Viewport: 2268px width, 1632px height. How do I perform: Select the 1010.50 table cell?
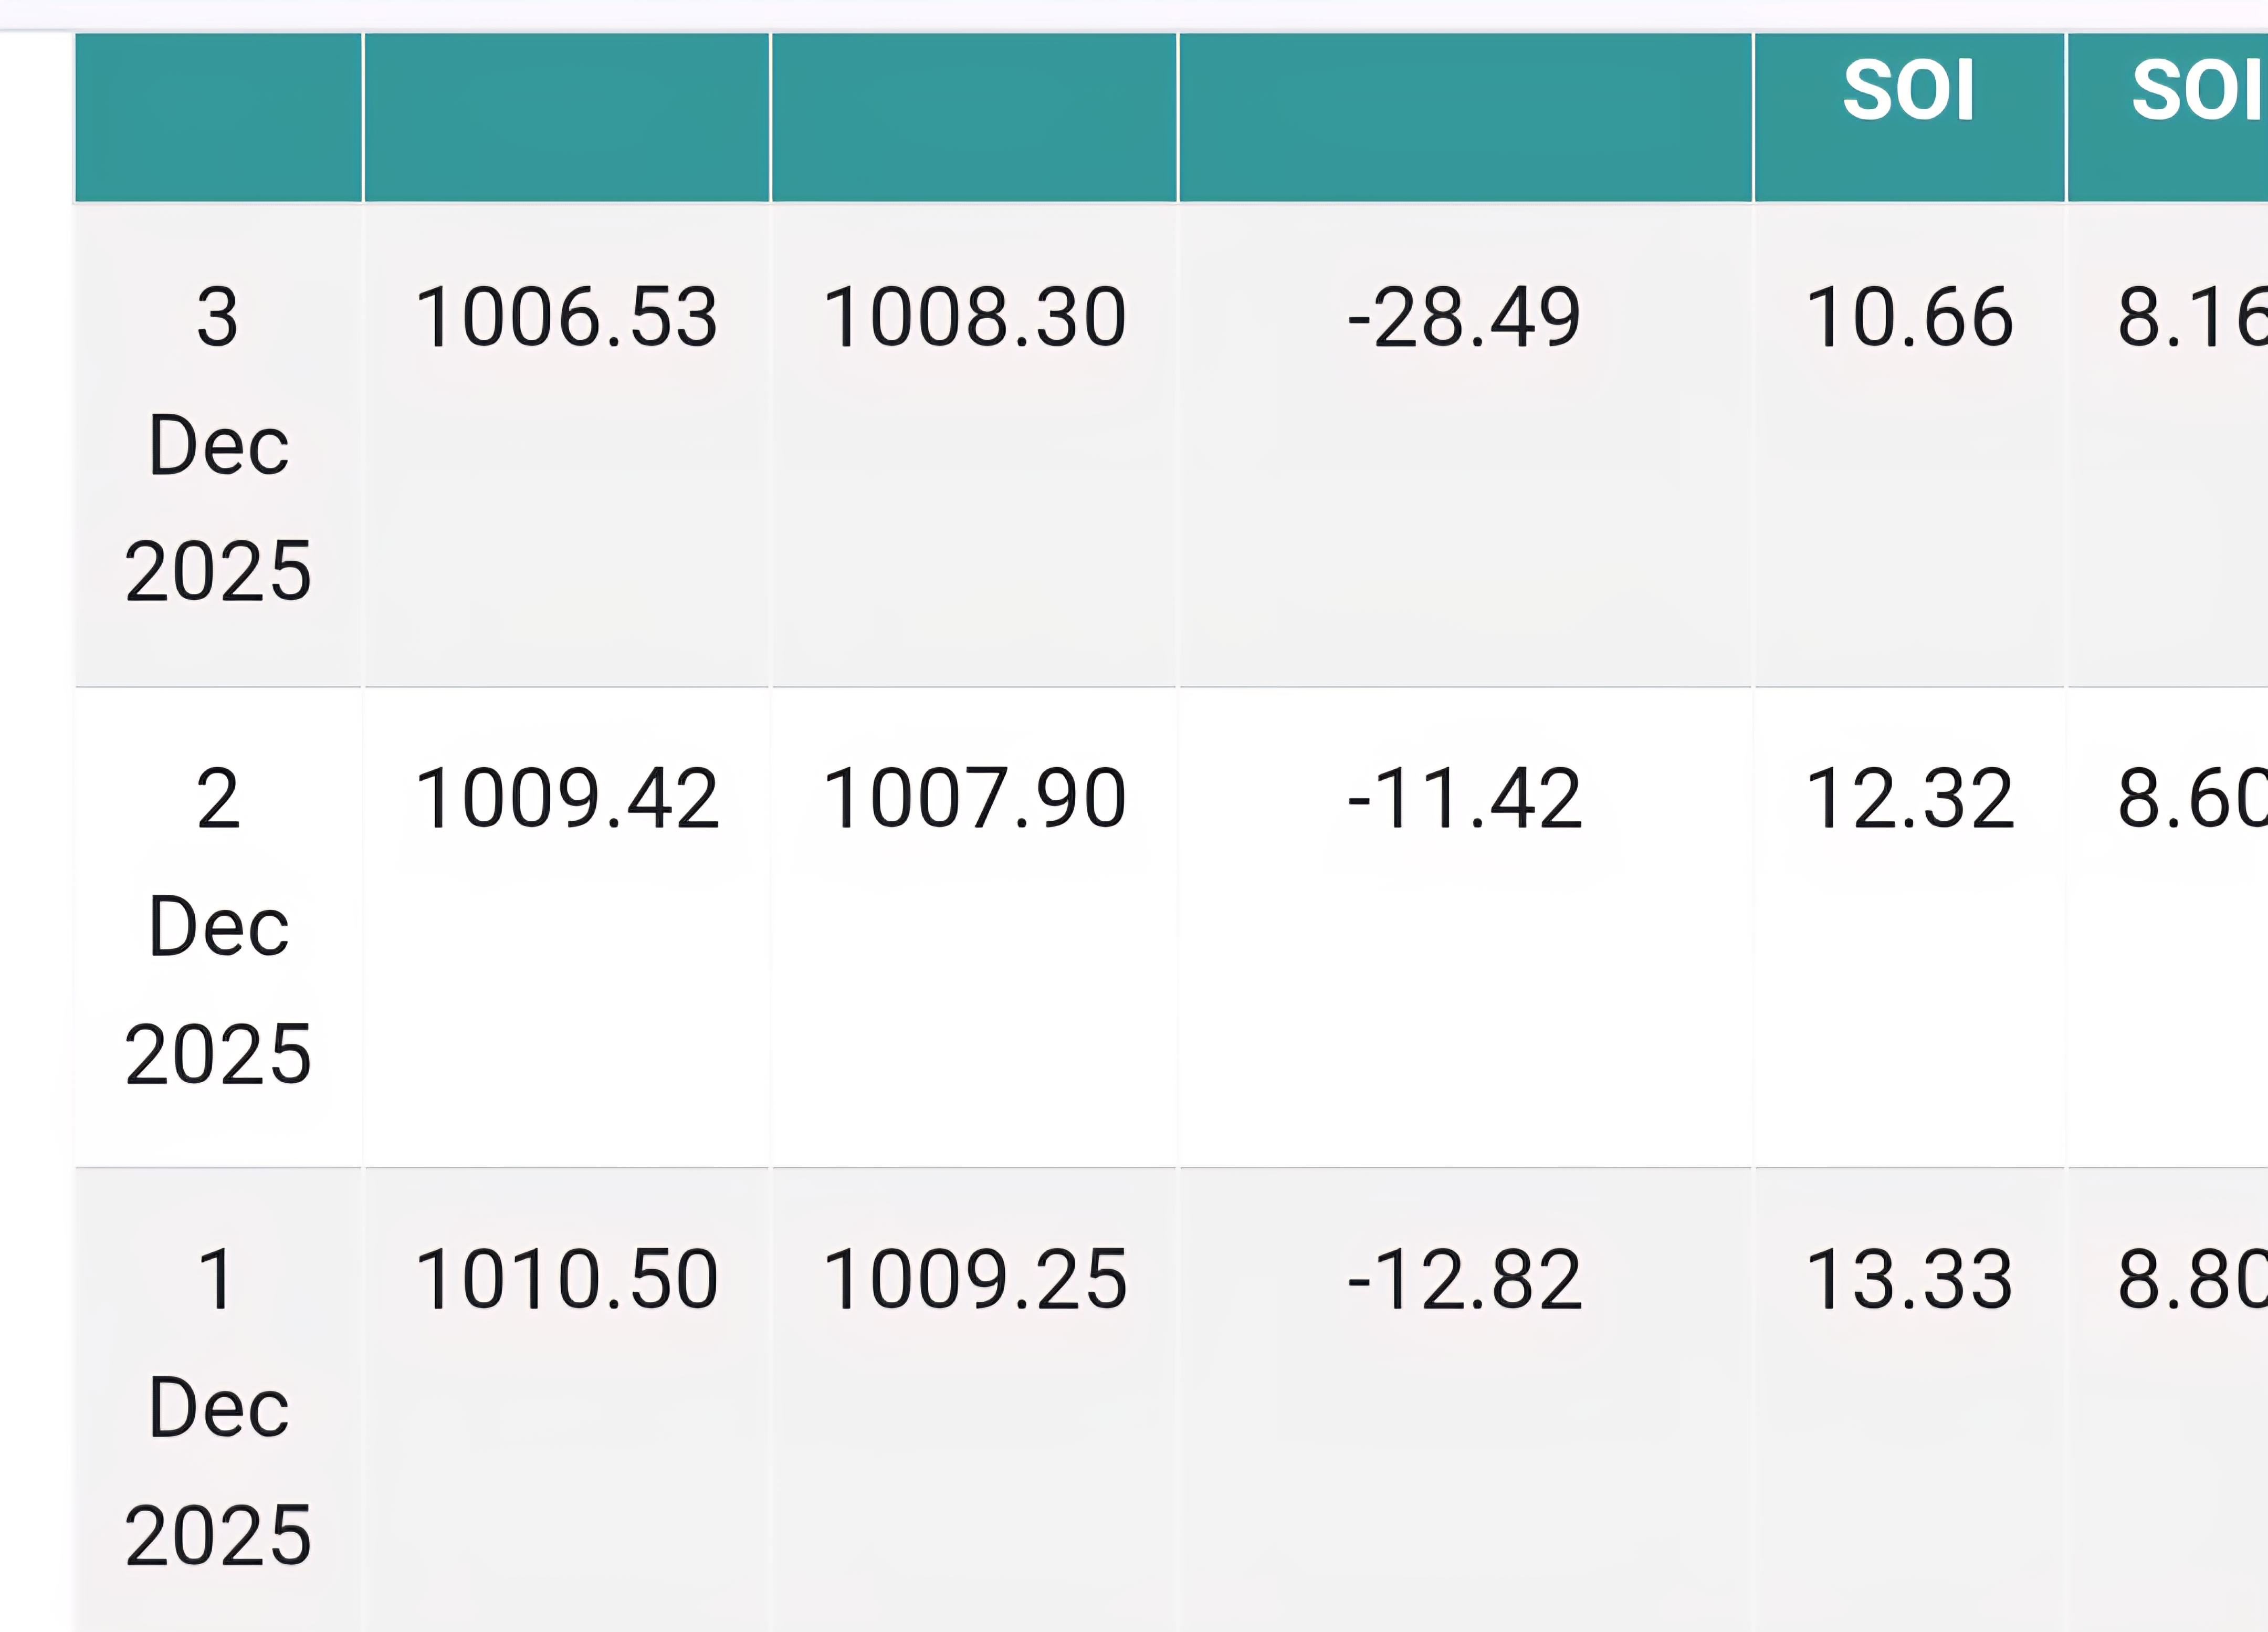(566, 1280)
